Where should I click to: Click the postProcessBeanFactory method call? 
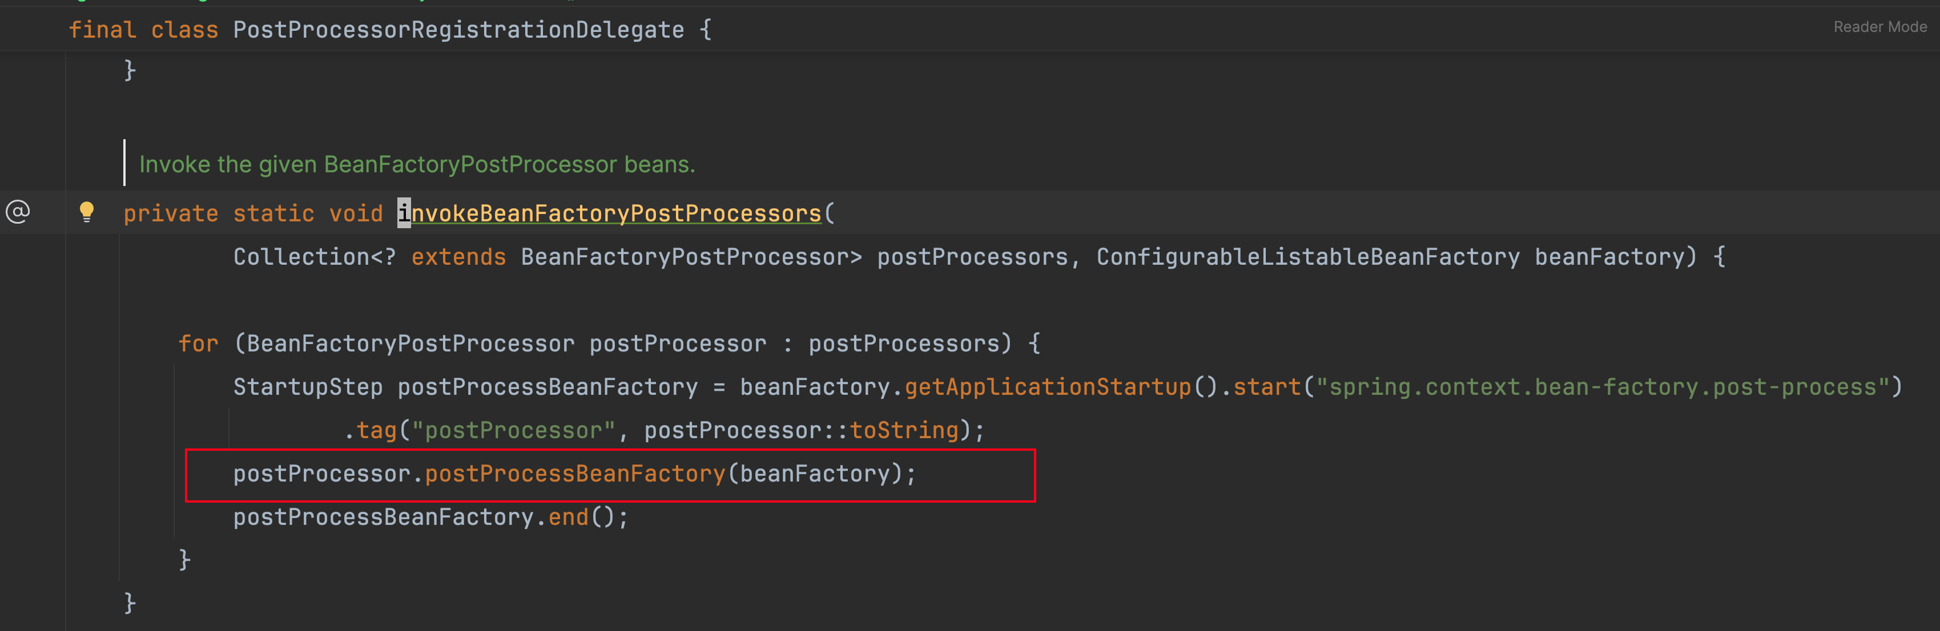[x=574, y=474]
